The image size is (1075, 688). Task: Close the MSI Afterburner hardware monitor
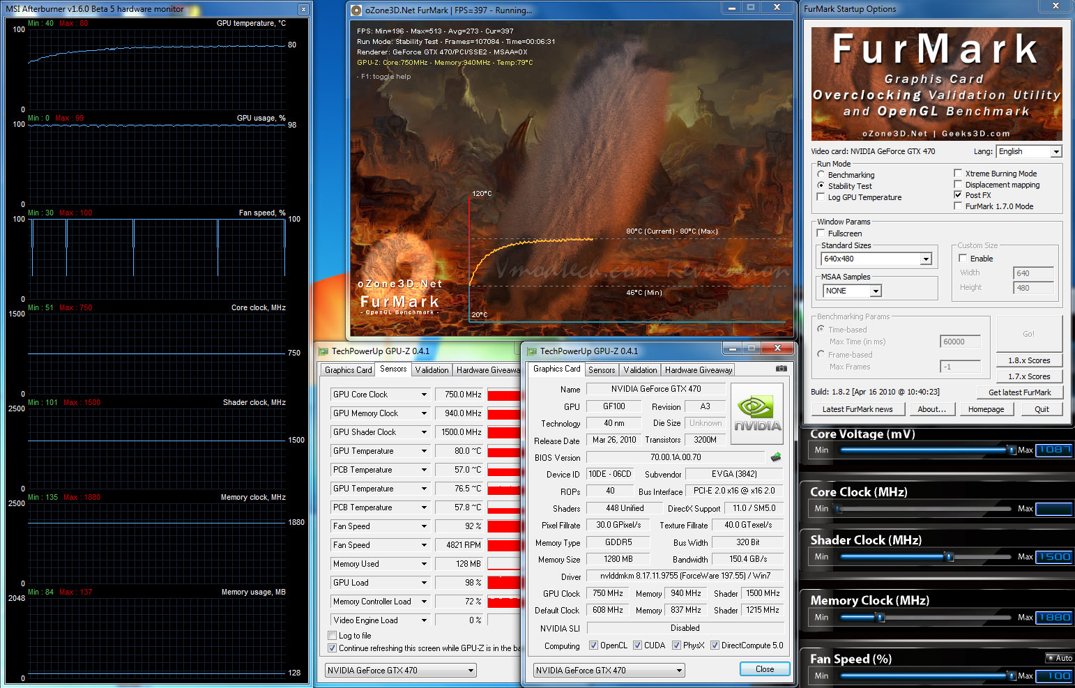tap(303, 9)
